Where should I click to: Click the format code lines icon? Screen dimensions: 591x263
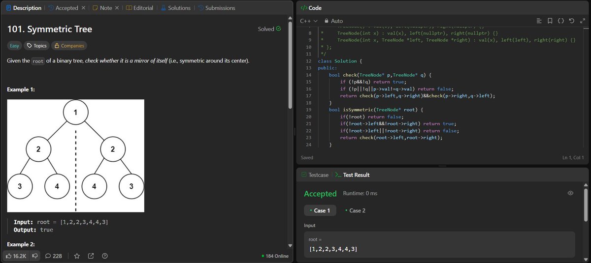[539, 21]
